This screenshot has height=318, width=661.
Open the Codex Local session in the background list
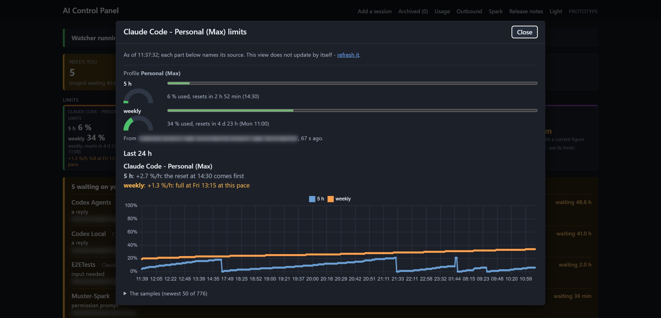(88, 234)
